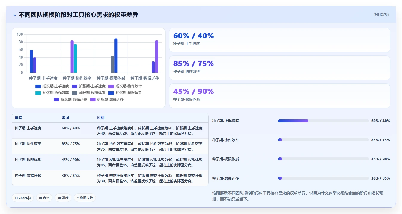Click x-axis label 种子期-数据迁移 on chart
Screen dimensions: 402x214
coord(145,78)
